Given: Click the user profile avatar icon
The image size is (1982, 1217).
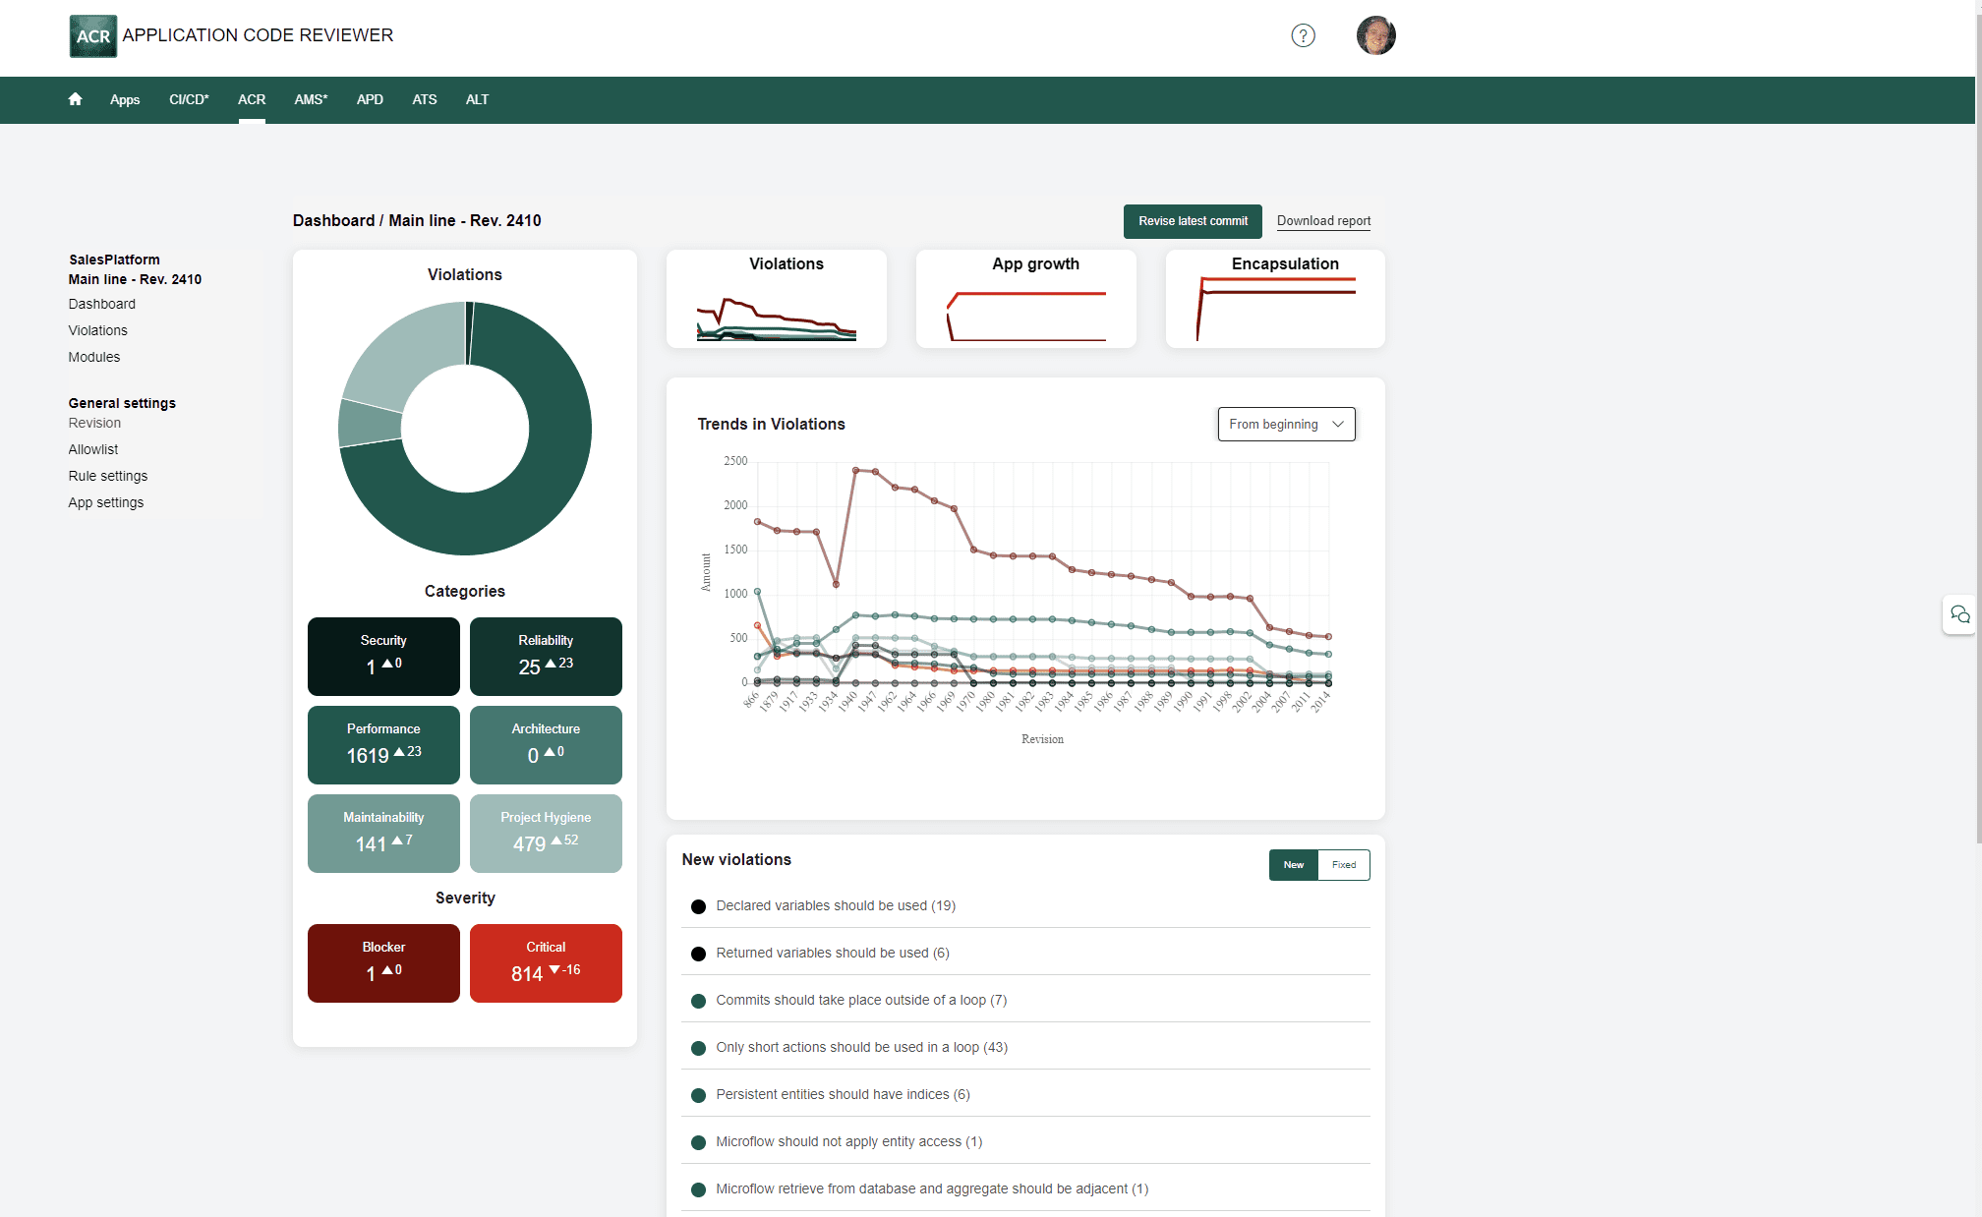Looking at the screenshot, I should coord(1373,35).
